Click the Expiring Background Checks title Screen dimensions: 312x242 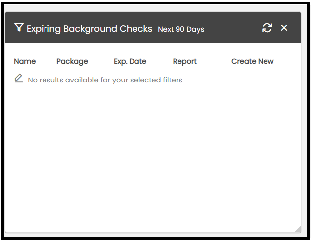point(89,29)
